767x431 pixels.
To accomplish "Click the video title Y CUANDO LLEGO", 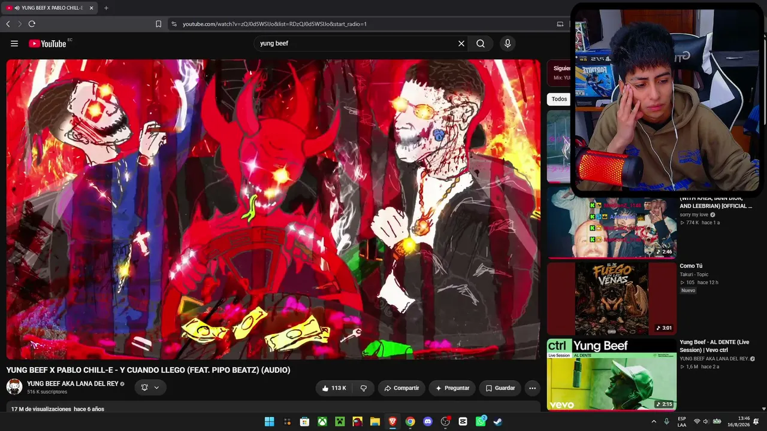I will coord(149,370).
